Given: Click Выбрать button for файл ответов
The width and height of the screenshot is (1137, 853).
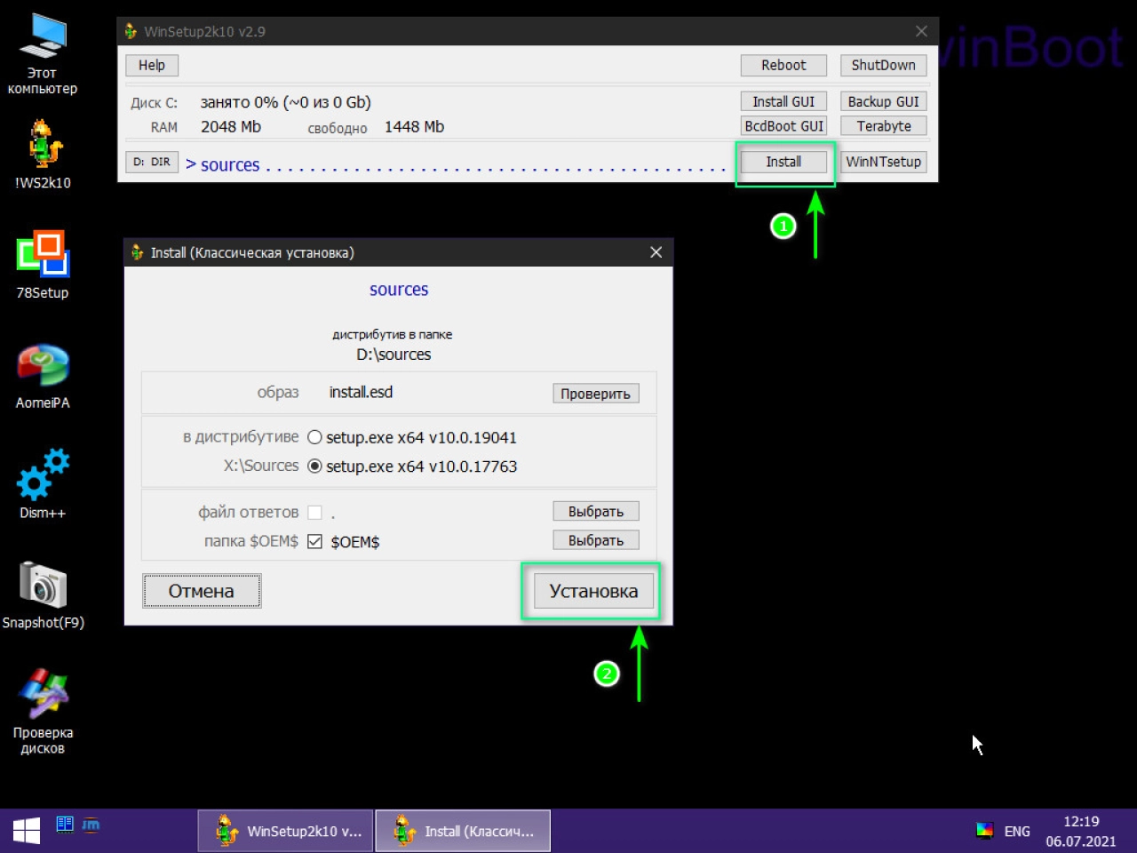Looking at the screenshot, I should tap(596, 511).
